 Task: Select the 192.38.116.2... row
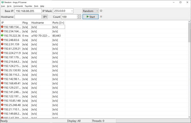coord(33,74)
